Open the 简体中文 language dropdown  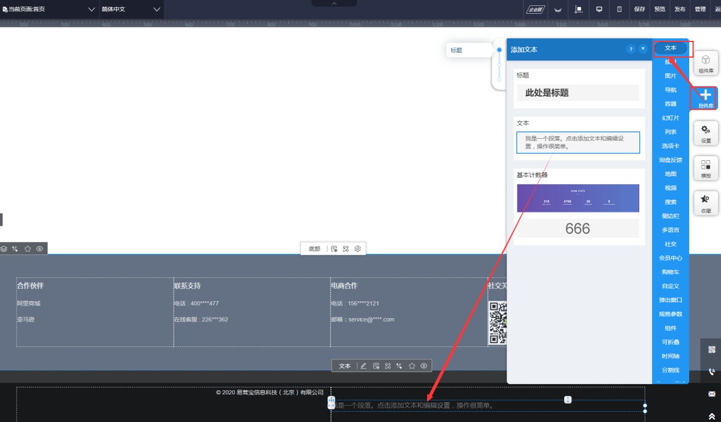(x=132, y=9)
